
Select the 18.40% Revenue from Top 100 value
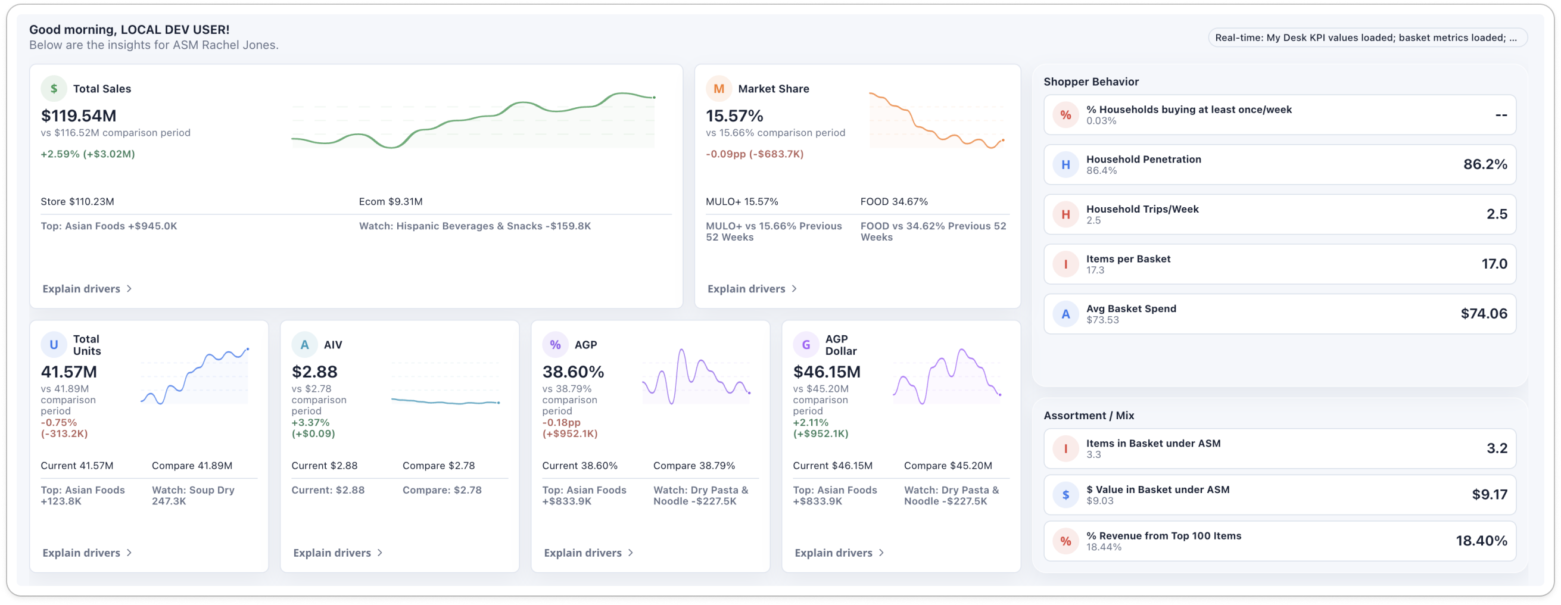1481,541
